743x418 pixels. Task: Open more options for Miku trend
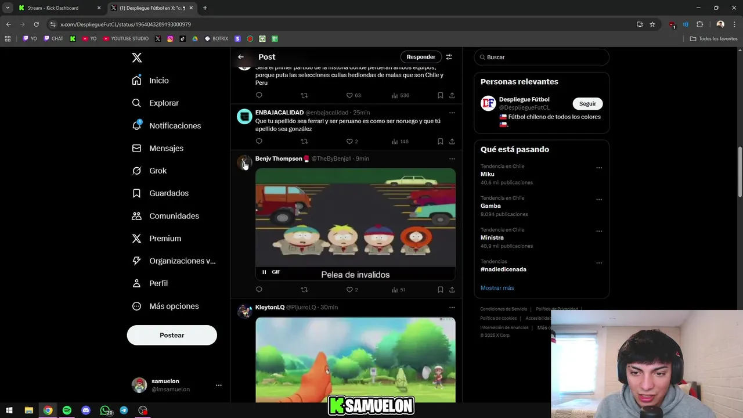point(599,168)
